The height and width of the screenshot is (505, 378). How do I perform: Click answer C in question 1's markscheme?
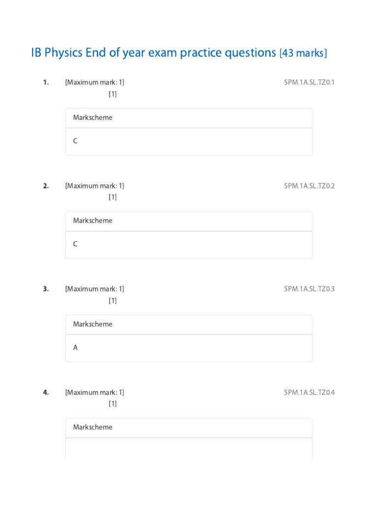pos(75,141)
